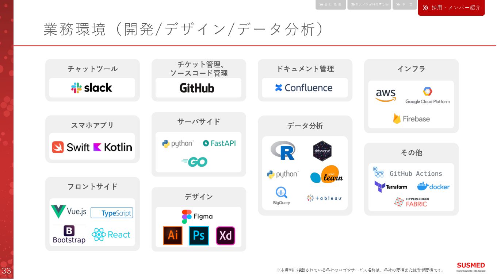Click the Terraform logo

(x=390, y=186)
